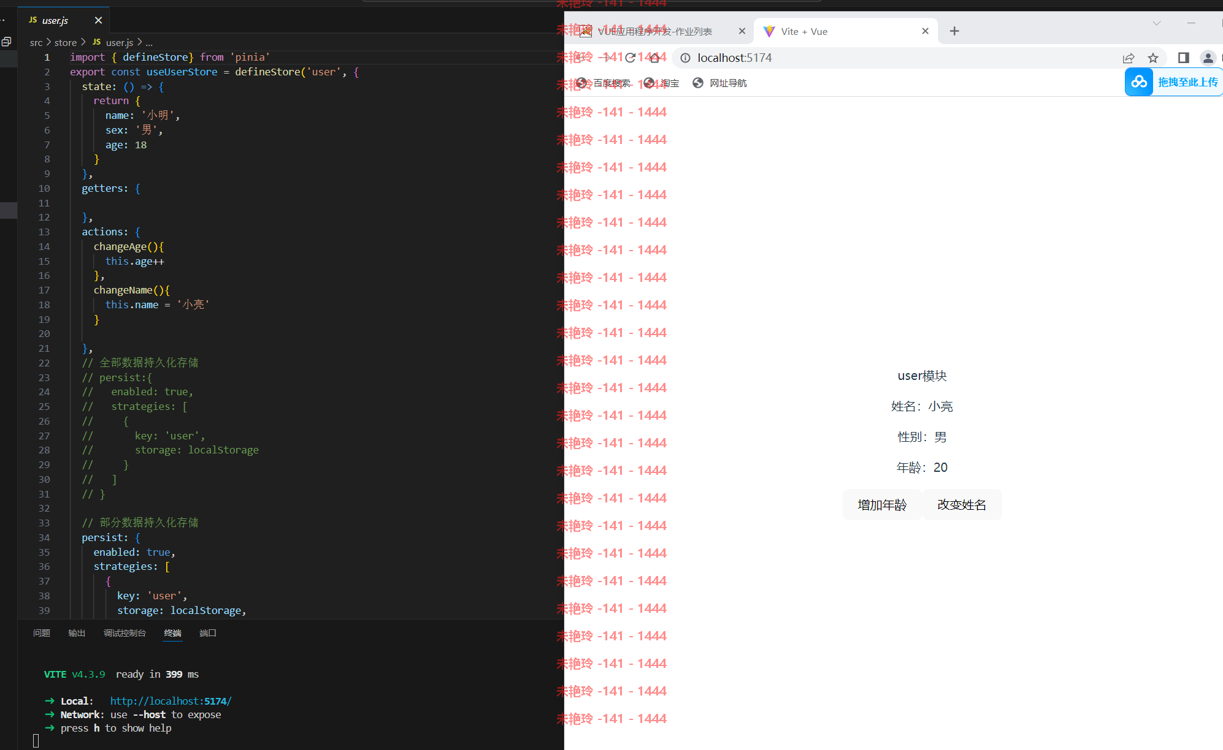Go to the browser home page

[x=654, y=58]
